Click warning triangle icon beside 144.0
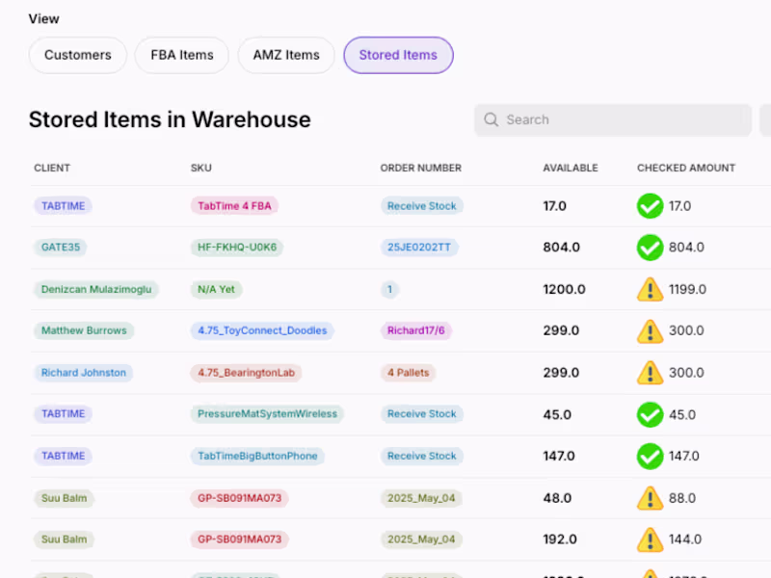 pos(651,539)
